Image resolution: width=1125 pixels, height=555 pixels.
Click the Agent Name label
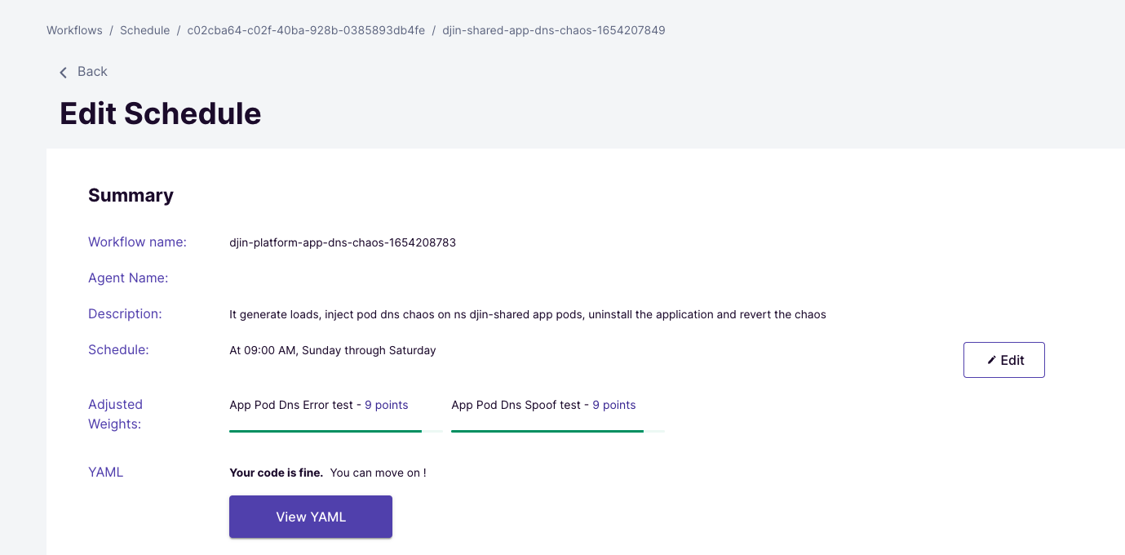click(x=128, y=277)
